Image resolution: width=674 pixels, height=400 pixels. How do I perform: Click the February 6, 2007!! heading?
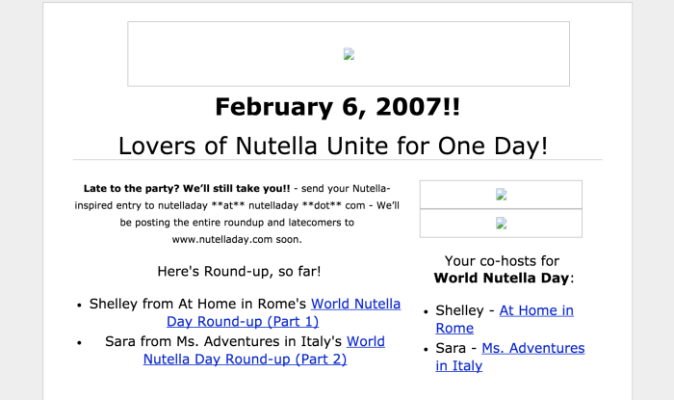pyautogui.click(x=337, y=107)
